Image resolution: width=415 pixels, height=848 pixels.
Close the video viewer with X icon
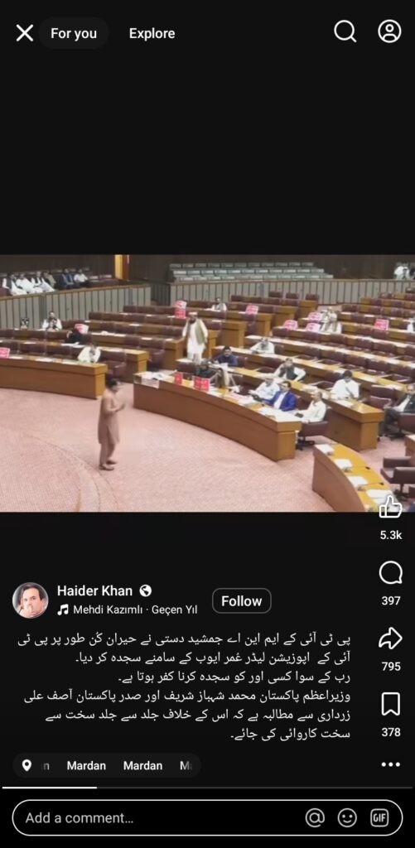tap(24, 33)
